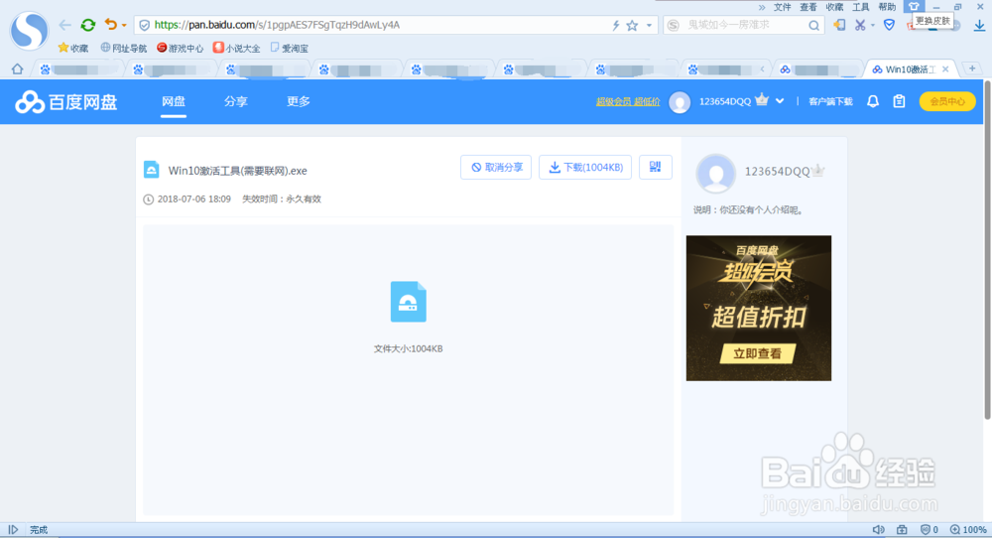Open notifications with the bell icon
Viewport: 992px width, 538px height.
(x=872, y=101)
